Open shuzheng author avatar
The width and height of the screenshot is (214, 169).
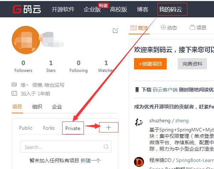point(139,122)
